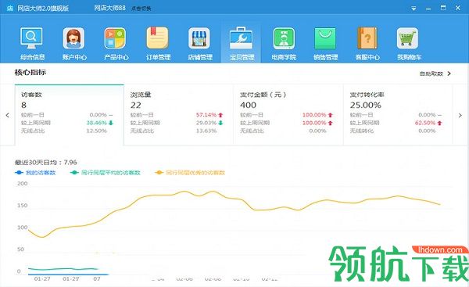This screenshot has height=287, width=469.
Task: Click the 核心指标 heading
Action: pos(30,73)
